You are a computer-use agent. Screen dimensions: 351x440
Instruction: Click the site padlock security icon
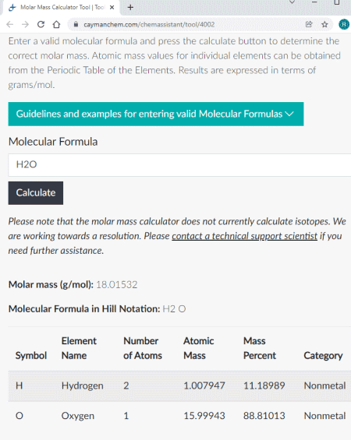(x=76, y=24)
